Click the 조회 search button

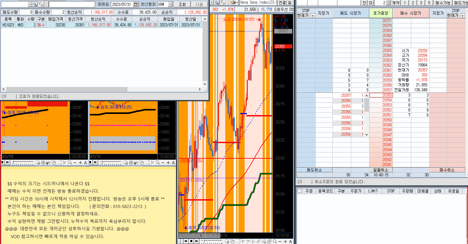pyautogui.click(x=182, y=4)
